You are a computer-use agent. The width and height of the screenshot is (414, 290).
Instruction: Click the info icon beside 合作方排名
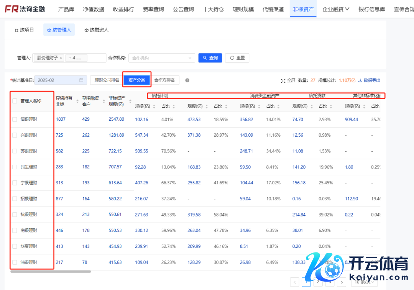coord(187,80)
